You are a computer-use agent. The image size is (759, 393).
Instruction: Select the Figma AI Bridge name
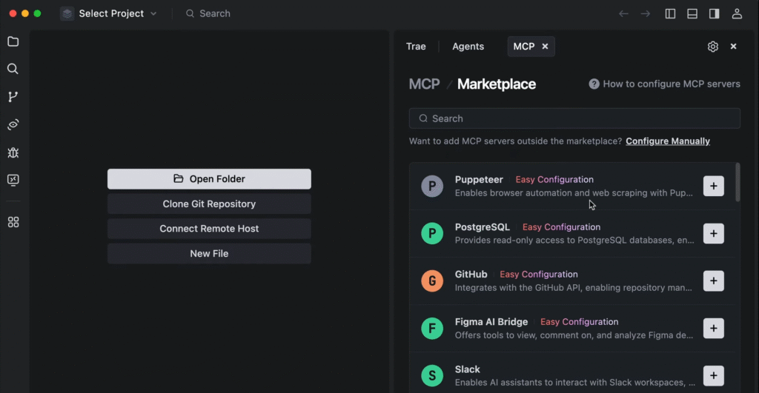pyautogui.click(x=491, y=321)
